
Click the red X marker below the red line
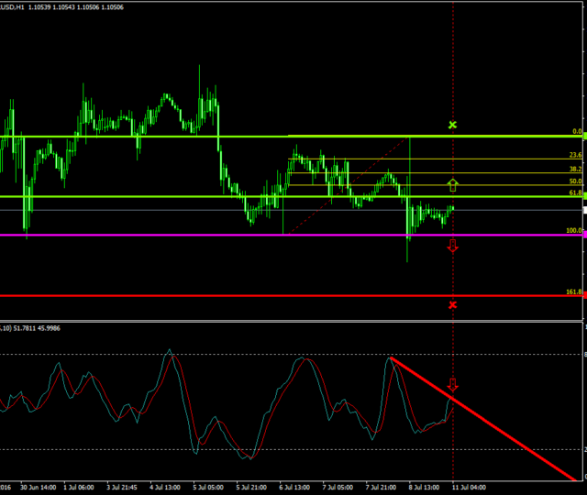(452, 304)
